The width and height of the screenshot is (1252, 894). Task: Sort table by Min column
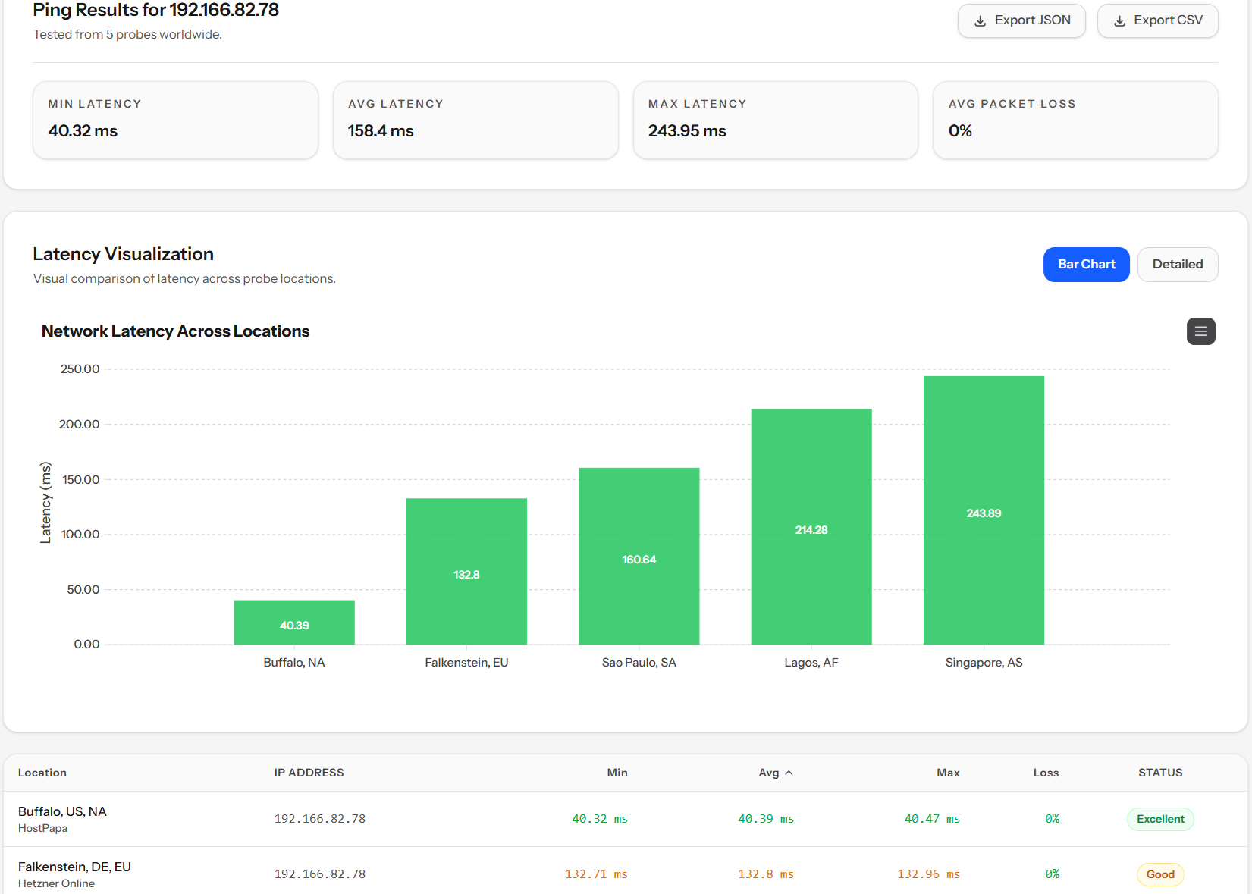617,773
